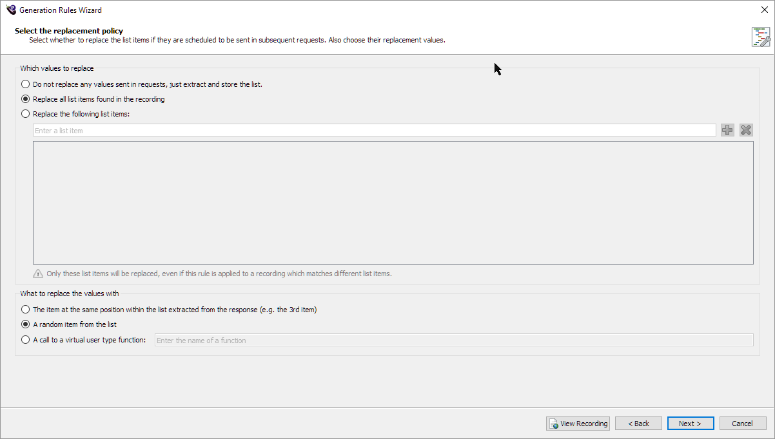Click the wizard rules icon in header
Screen dimensions: 775x439
(x=761, y=37)
